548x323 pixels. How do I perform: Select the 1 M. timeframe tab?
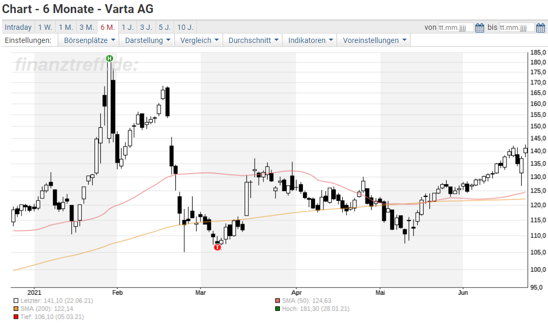[66, 27]
